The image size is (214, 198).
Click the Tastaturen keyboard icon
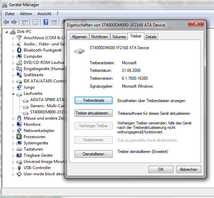19,149
